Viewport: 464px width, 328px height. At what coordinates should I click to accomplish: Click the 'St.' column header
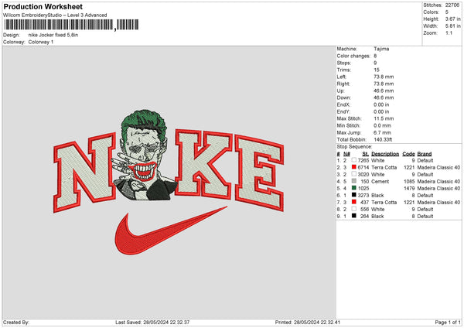[366, 154]
